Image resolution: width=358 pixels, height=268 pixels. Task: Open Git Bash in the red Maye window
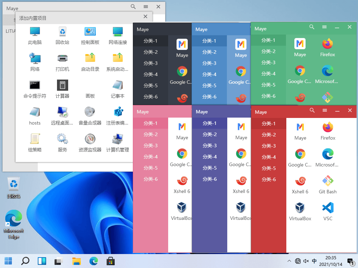point(328,185)
